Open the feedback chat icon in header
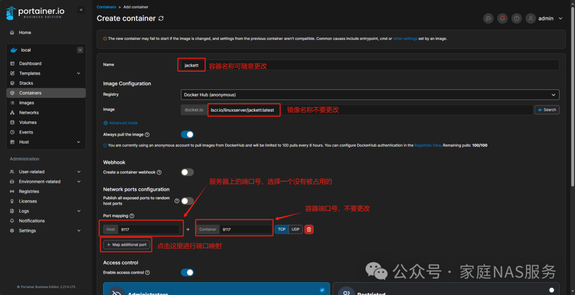This screenshot has width=575, height=295. 488,18
